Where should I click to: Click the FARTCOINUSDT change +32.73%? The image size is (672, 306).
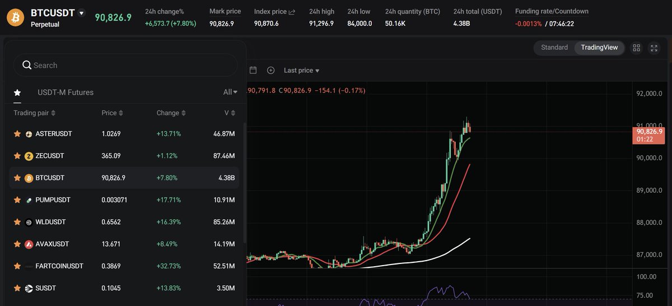coord(169,266)
